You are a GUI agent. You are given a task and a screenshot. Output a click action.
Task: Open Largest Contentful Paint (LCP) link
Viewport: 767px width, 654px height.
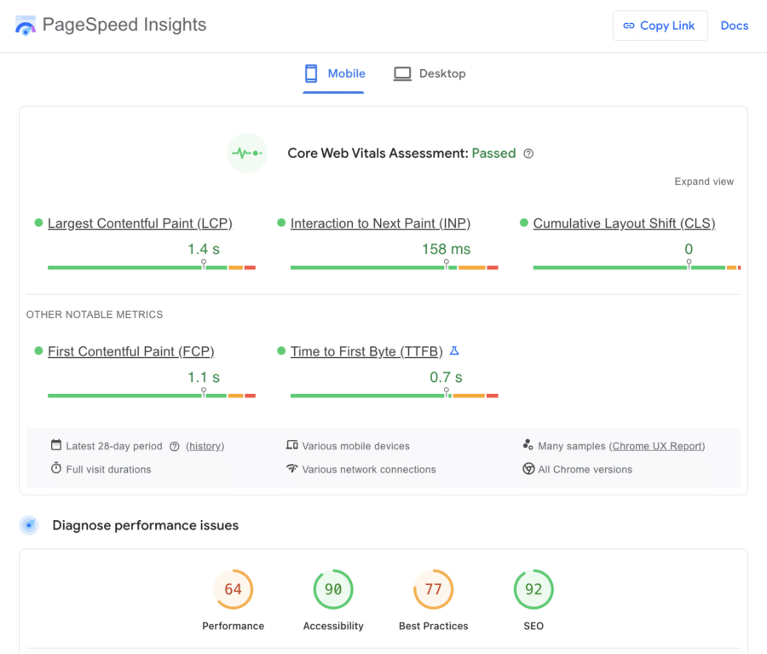point(140,223)
